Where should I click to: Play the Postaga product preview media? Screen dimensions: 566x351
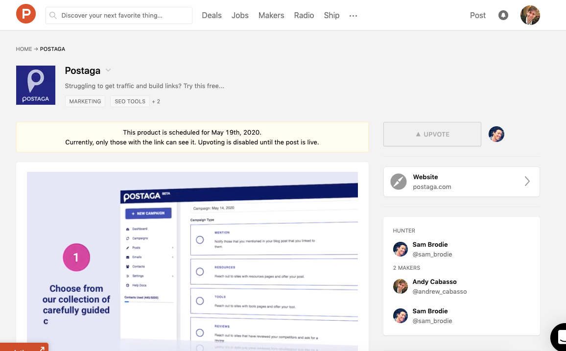pos(192,261)
